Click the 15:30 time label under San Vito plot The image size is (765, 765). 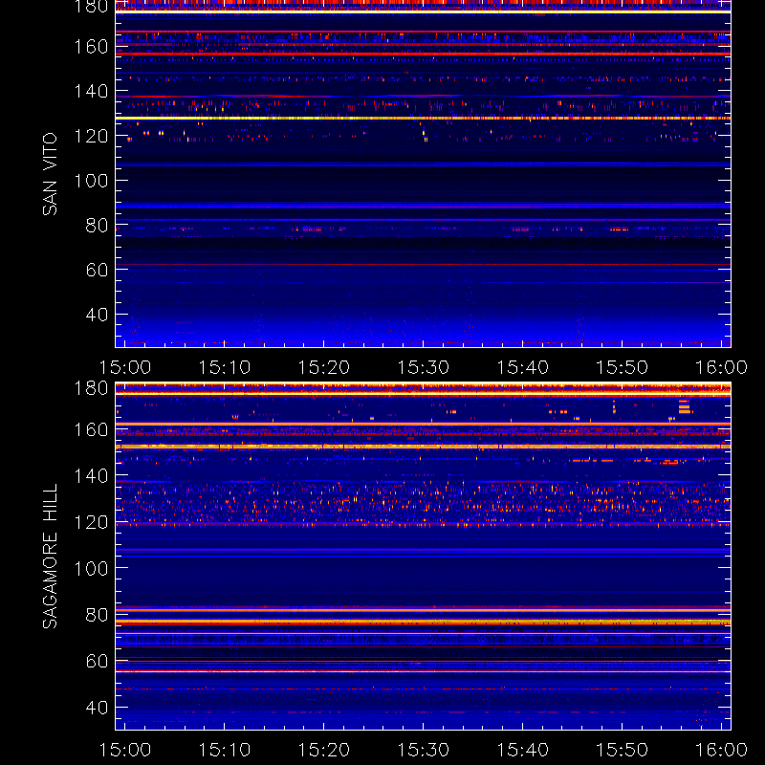pyautogui.click(x=423, y=367)
